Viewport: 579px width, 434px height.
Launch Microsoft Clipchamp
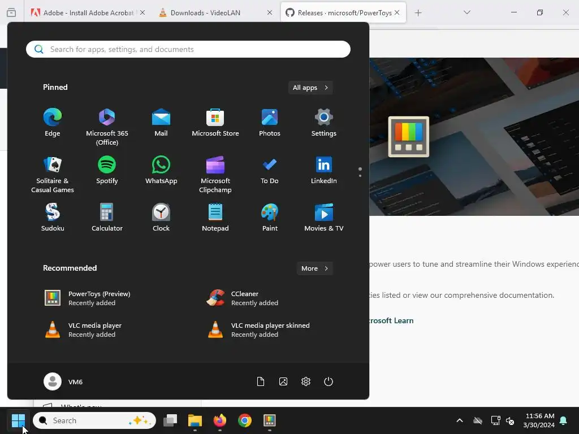click(x=215, y=175)
